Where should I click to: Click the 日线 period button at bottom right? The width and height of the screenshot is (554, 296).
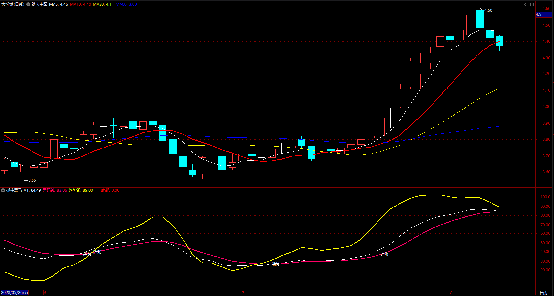point(543,293)
